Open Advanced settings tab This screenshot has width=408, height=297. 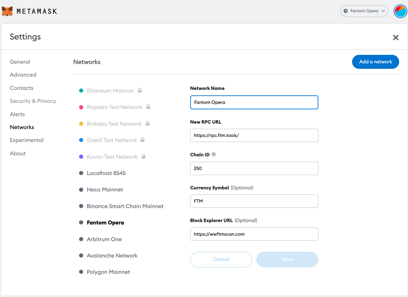23,75
